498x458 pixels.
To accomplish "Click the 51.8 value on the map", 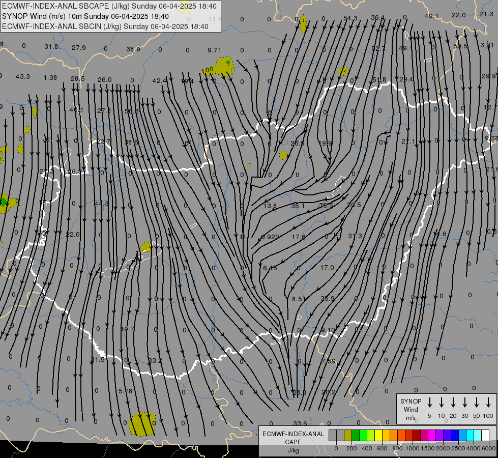I will [x=379, y=80].
